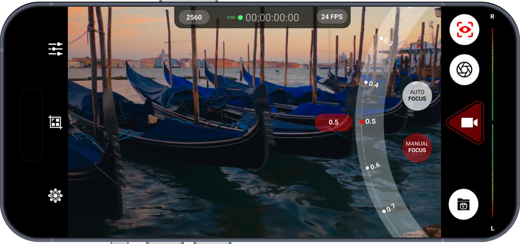This screenshot has width=520, height=244.
Task: Select the 0.6 mark on focus dial
Action: point(368,168)
